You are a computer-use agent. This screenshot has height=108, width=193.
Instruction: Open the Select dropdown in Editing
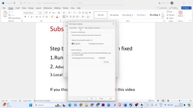(171, 18)
